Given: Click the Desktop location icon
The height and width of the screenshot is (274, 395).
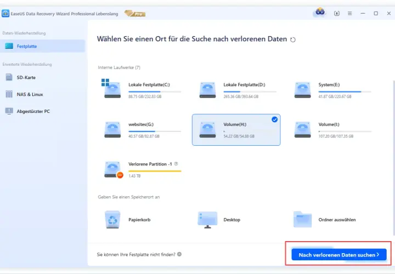Looking at the screenshot, I should (207, 220).
